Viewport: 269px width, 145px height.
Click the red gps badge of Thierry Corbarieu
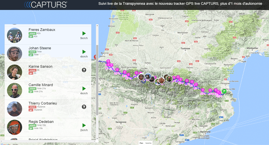coord(31,110)
